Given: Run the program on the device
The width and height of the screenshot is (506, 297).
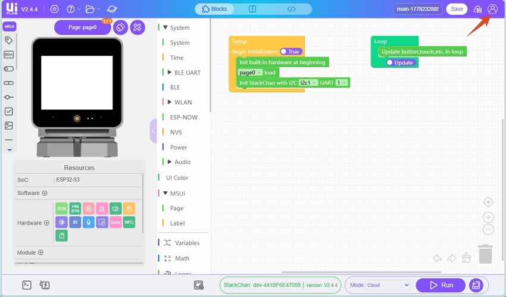Looking at the screenshot, I should pyautogui.click(x=441, y=285).
